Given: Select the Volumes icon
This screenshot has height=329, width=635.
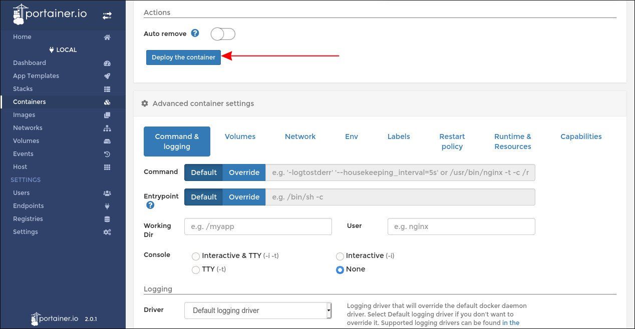Looking at the screenshot, I should pos(107,140).
